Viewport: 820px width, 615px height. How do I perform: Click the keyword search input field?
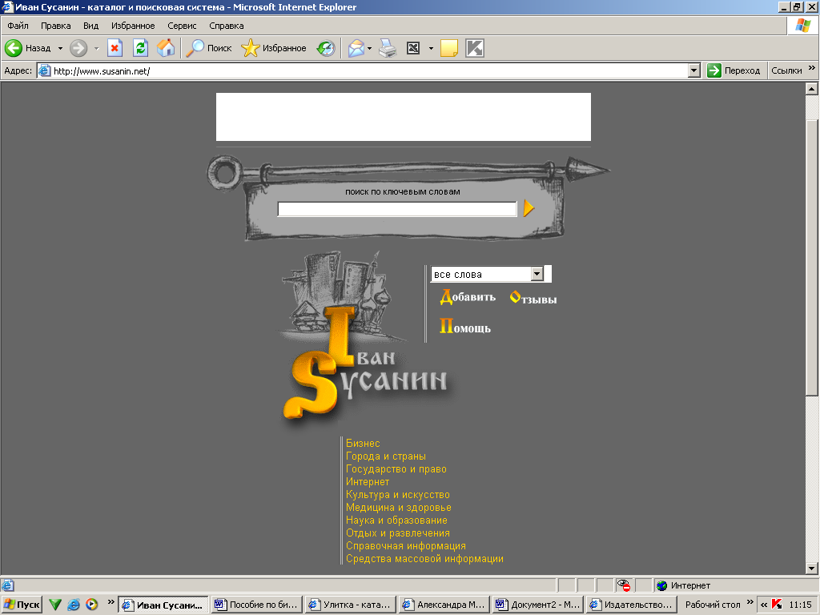(397, 209)
